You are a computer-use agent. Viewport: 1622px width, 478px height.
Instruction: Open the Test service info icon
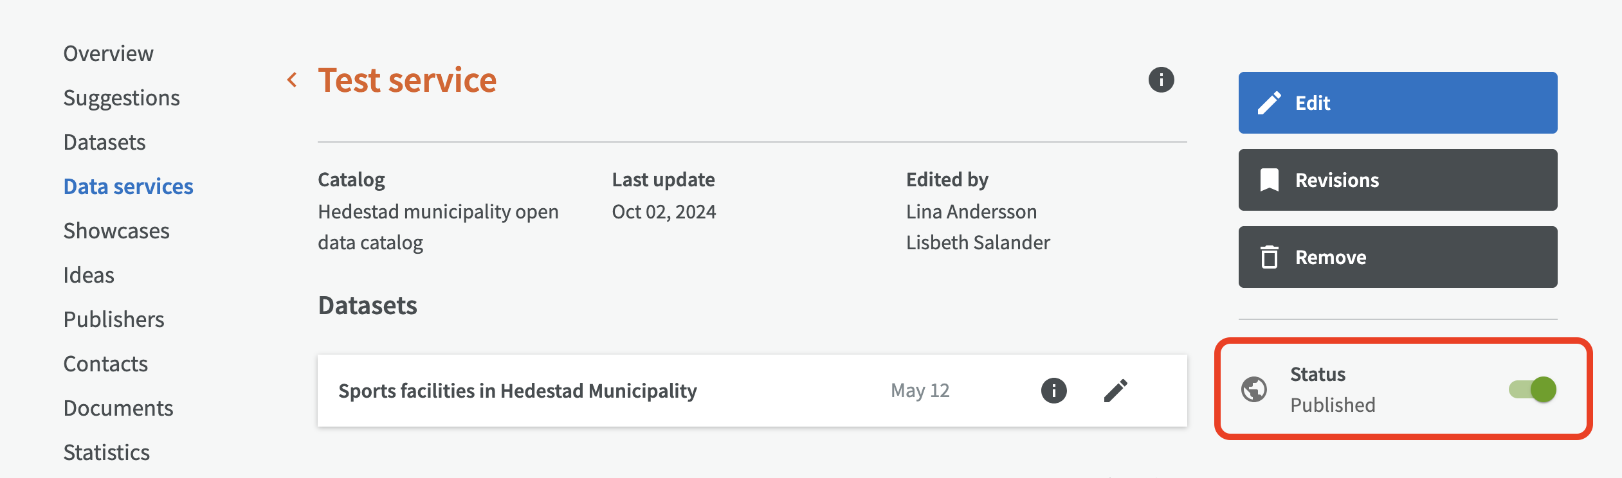click(x=1161, y=80)
